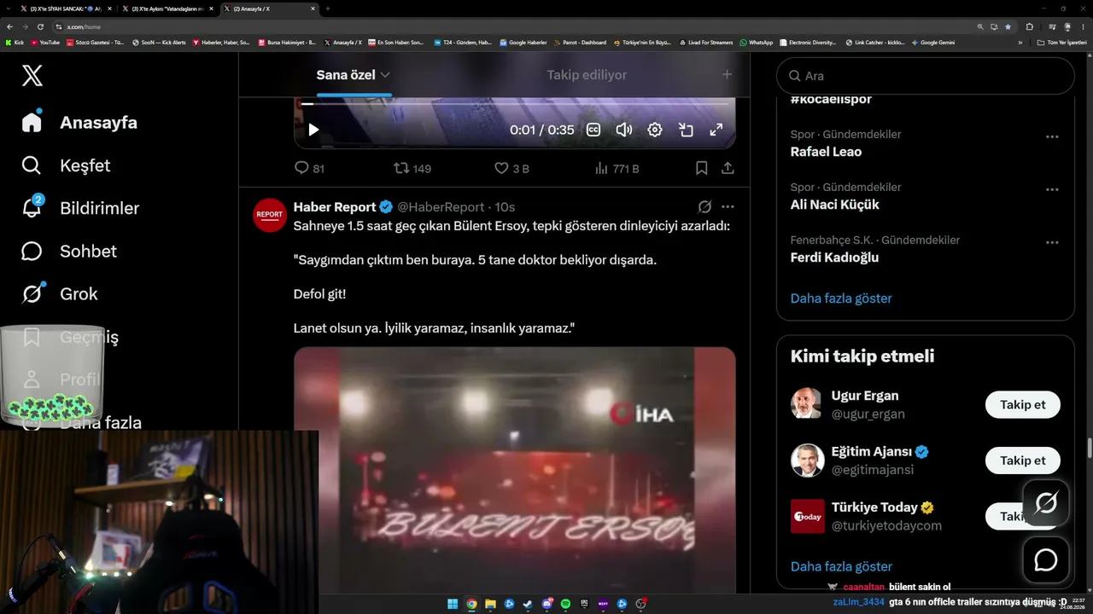Open the floating chat messages button

tap(1046, 559)
